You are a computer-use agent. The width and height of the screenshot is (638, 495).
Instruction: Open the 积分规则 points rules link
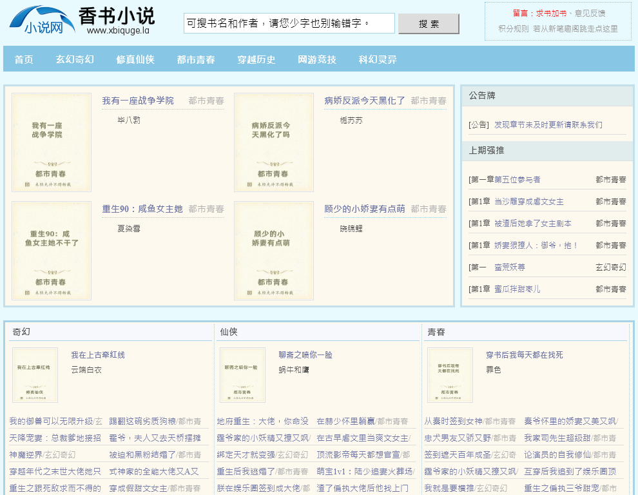tap(513, 29)
